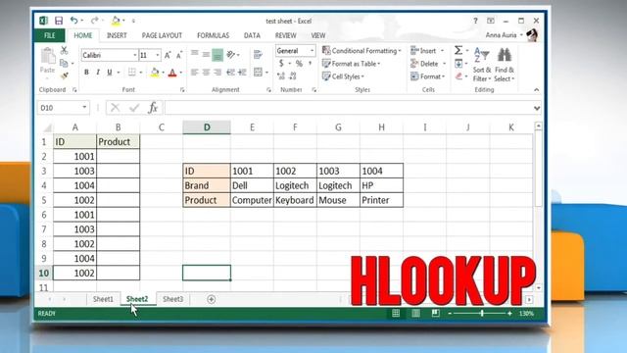The height and width of the screenshot is (353, 627).
Task: Click the Fill down arrow icon
Action: (458, 63)
